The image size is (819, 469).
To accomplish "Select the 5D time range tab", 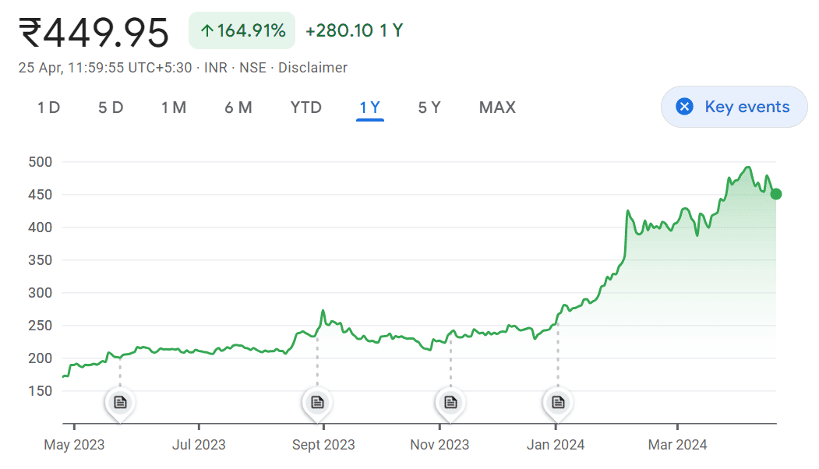I will click(111, 108).
